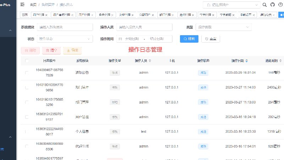Open the GitHub source link icon
Screen dimensions: 284x160
273,5
